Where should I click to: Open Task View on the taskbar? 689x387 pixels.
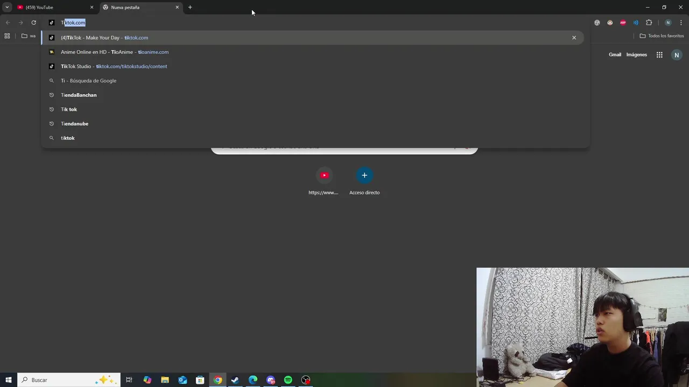click(x=129, y=380)
